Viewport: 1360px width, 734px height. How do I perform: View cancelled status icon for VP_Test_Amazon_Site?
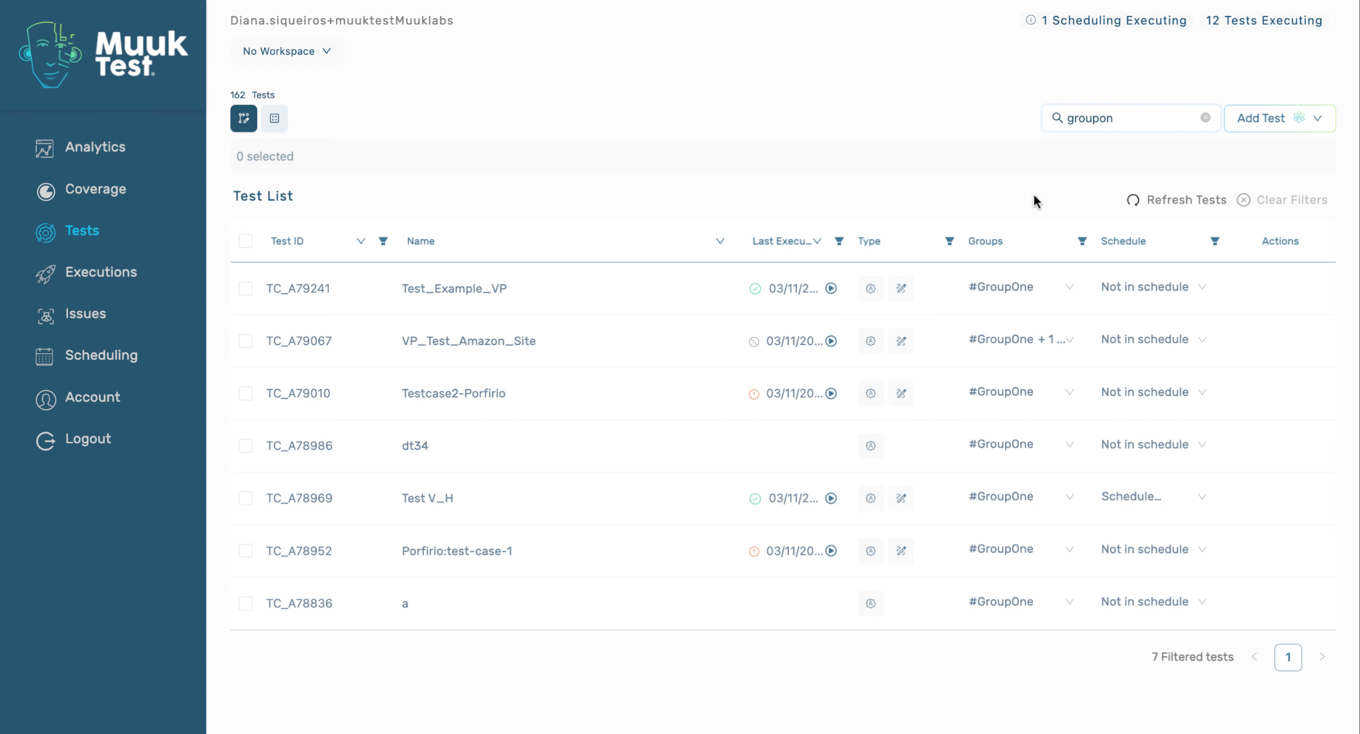tap(754, 342)
